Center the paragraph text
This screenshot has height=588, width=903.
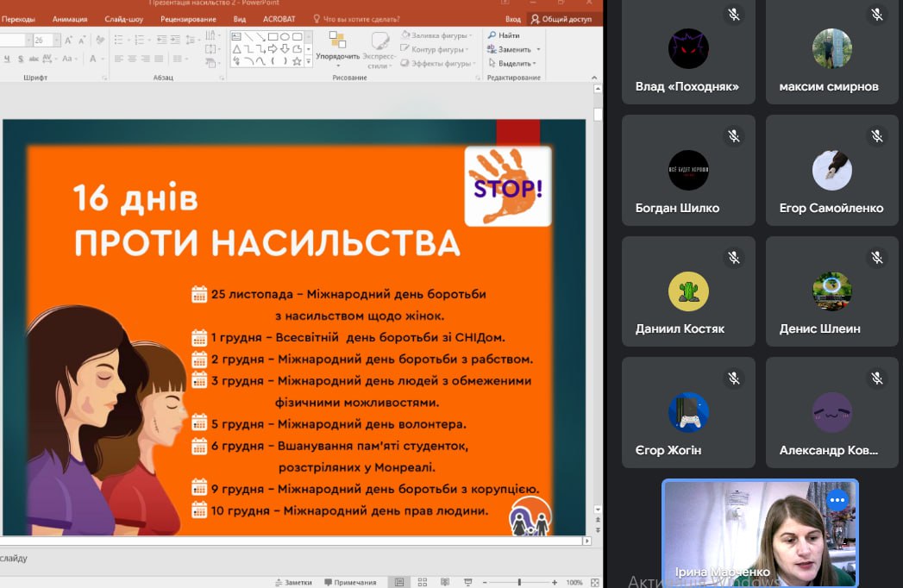pyautogui.click(x=132, y=59)
